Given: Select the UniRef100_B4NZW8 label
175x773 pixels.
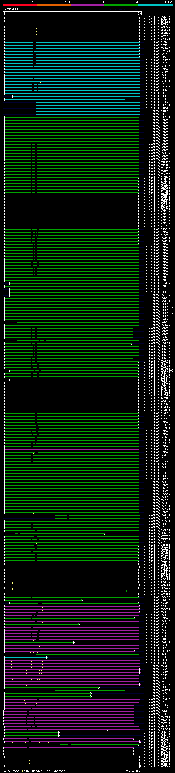Looking at the screenshot, I should [x=157, y=392].
